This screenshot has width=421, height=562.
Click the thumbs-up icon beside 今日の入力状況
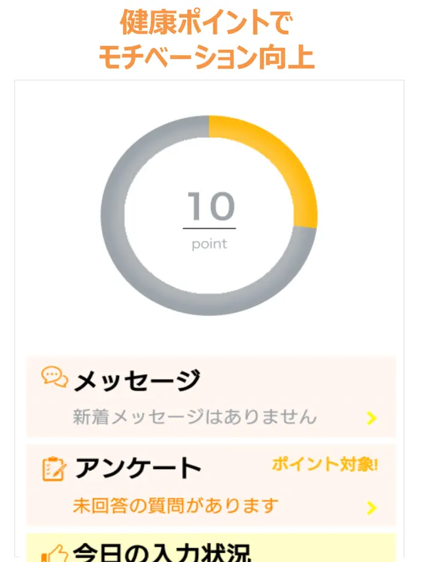point(54,553)
